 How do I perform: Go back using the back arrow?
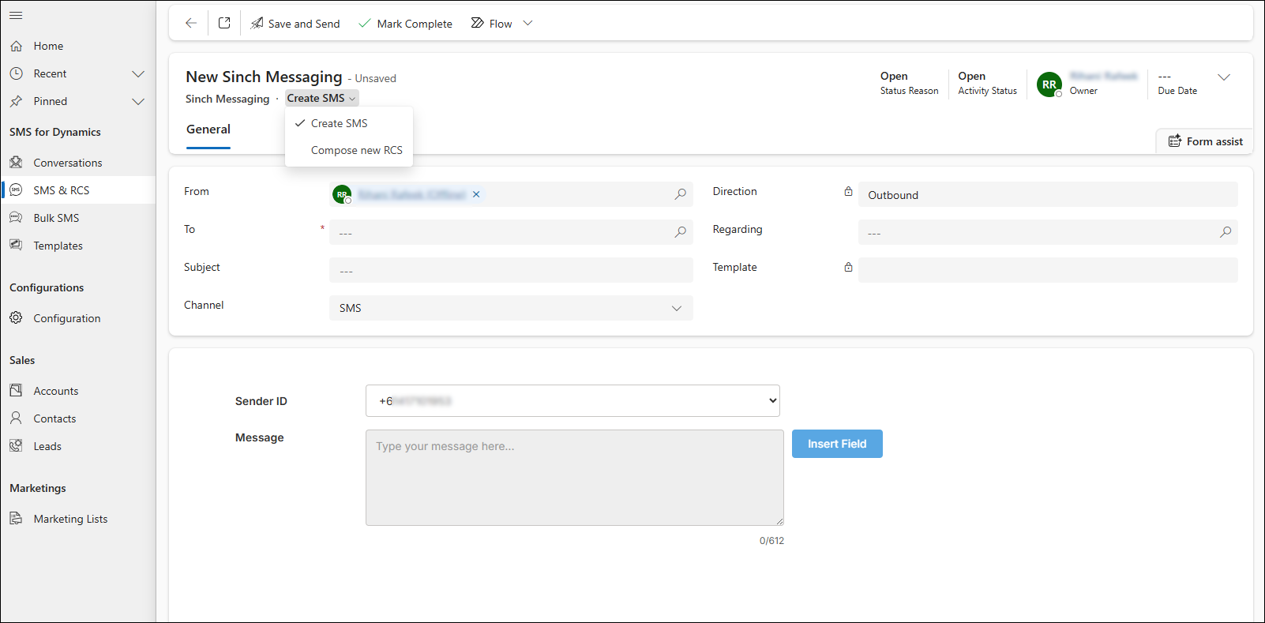coord(191,24)
